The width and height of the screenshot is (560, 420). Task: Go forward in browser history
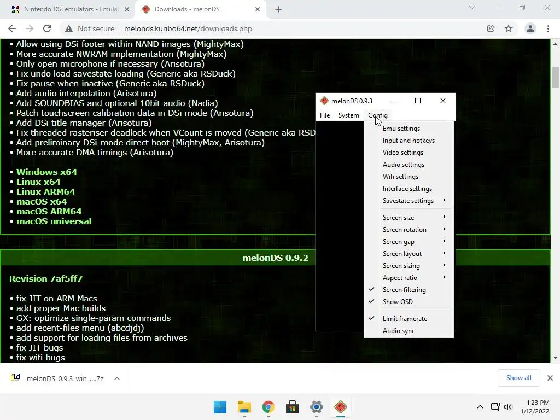[x=30, y=28]
